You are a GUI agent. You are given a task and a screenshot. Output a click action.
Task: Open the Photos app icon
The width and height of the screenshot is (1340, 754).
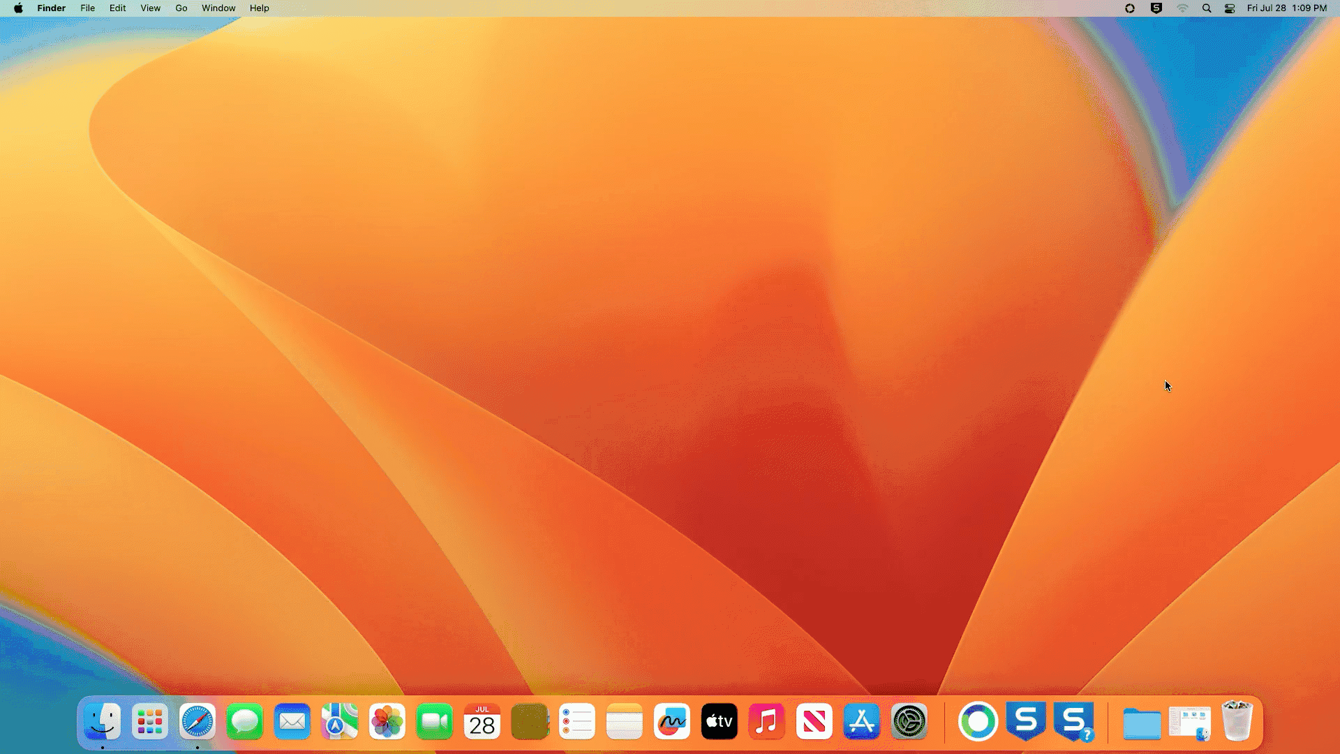click(x=387, y=721)
